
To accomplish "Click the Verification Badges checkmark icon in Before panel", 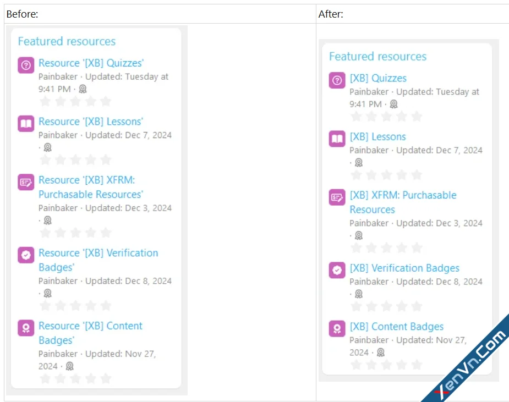I will coord(26,255).
